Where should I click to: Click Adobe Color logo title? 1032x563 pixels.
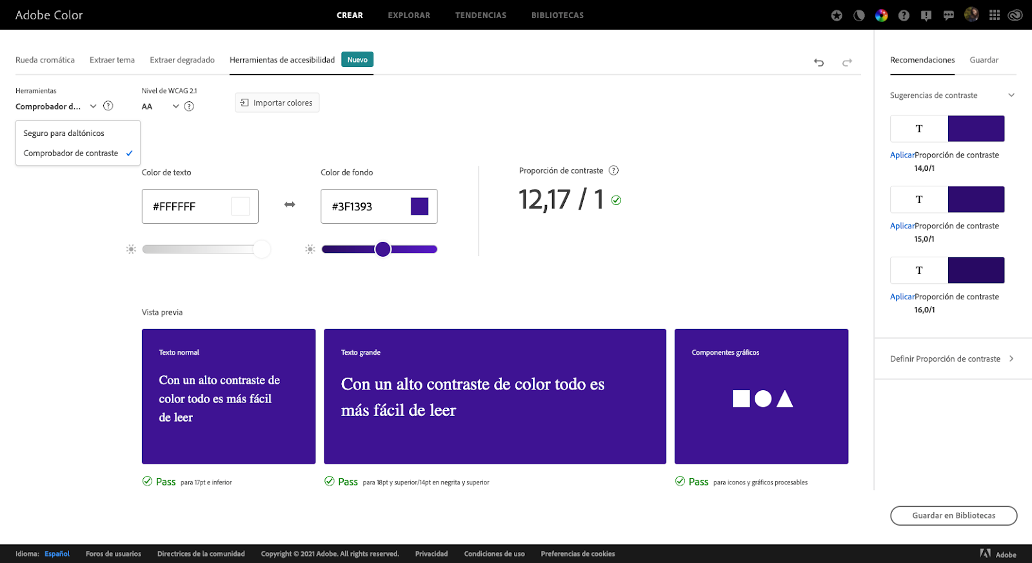click(49, 15)
